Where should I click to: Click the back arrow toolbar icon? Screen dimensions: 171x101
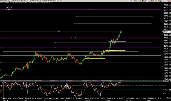coord(131,1)
